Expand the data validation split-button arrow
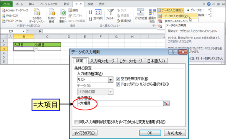Viewport: 226px width, 139px height. coord(182,10)
